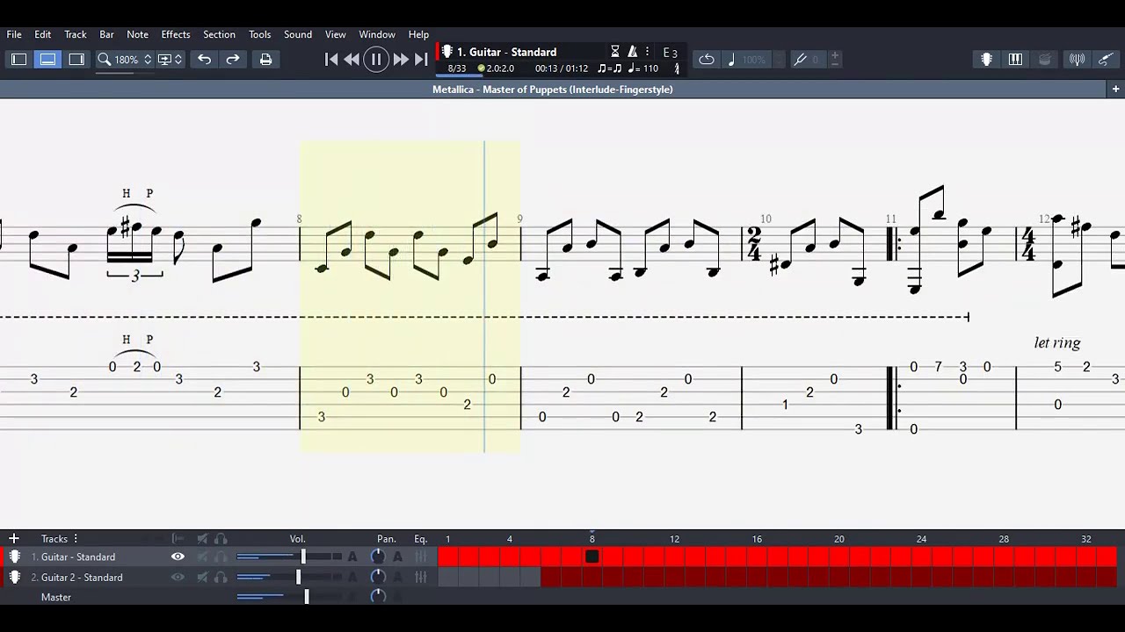Image resolution: width=1125 pixels, height=632 pixels.
Task: Open the File menu
Action: (x=14, y=34)
